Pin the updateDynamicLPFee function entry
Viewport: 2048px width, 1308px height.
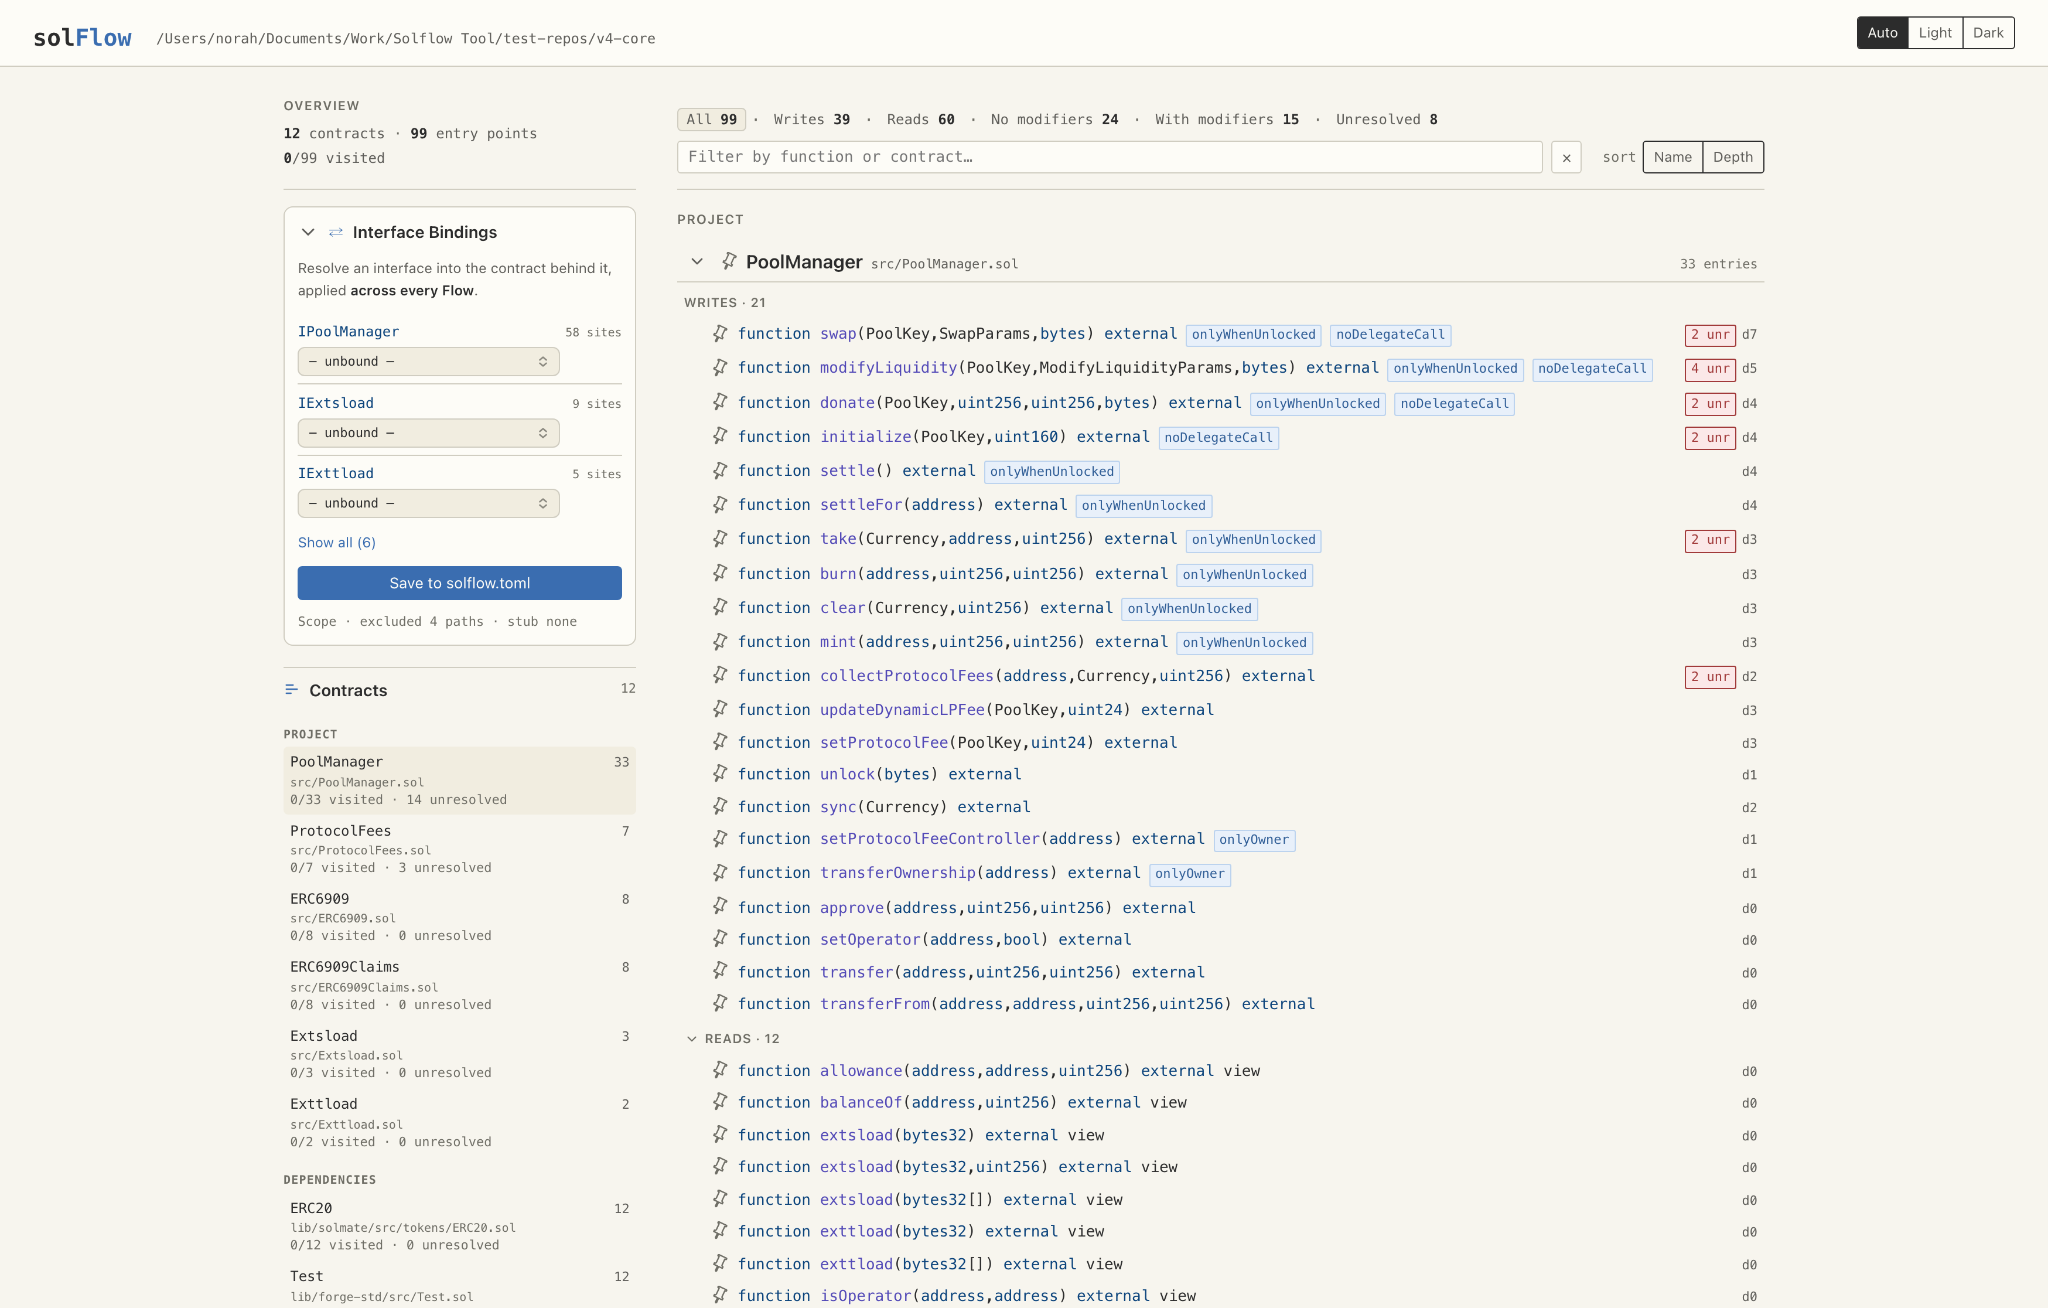721,709
